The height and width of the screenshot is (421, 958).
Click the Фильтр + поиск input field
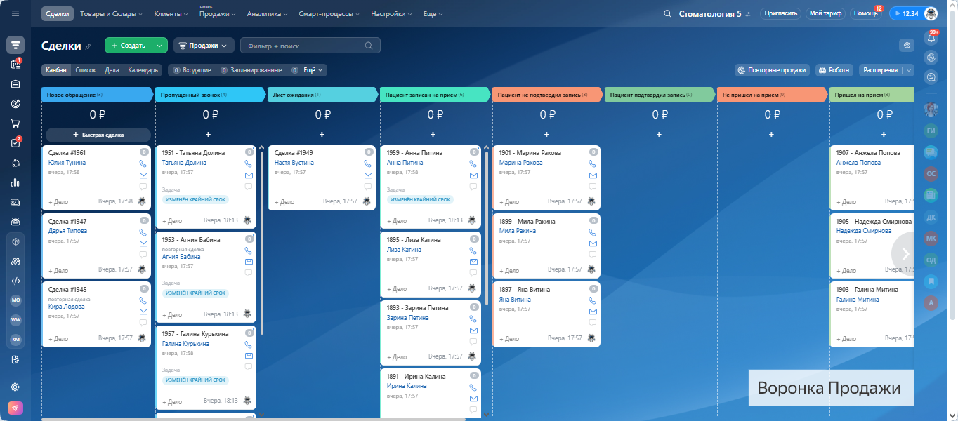[x=310, y=46]
